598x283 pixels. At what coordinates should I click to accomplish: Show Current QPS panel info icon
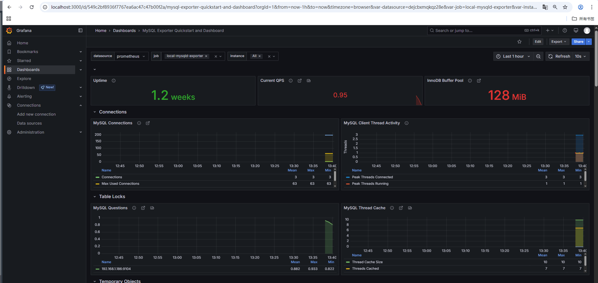[291, 81]
